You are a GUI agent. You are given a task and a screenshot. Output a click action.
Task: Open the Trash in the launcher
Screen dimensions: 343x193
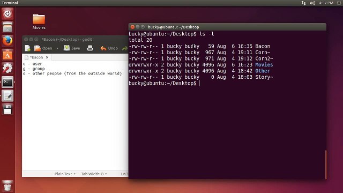point(8,186)
